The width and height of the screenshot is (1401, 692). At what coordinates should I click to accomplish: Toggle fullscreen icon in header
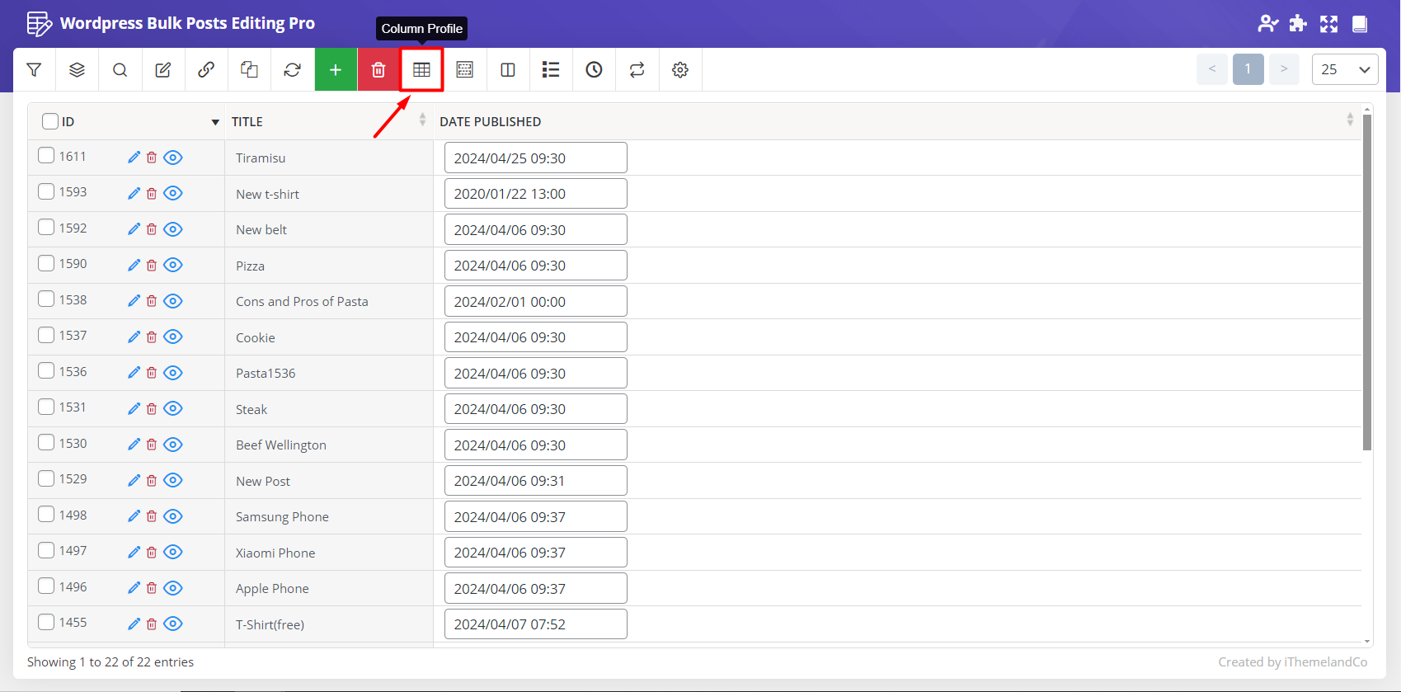pos(1328,24)
